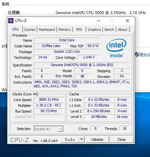The width and height of the screenshot is (150, 157).
Task: Click the Intel inside logo
Action: pos(116,48)
